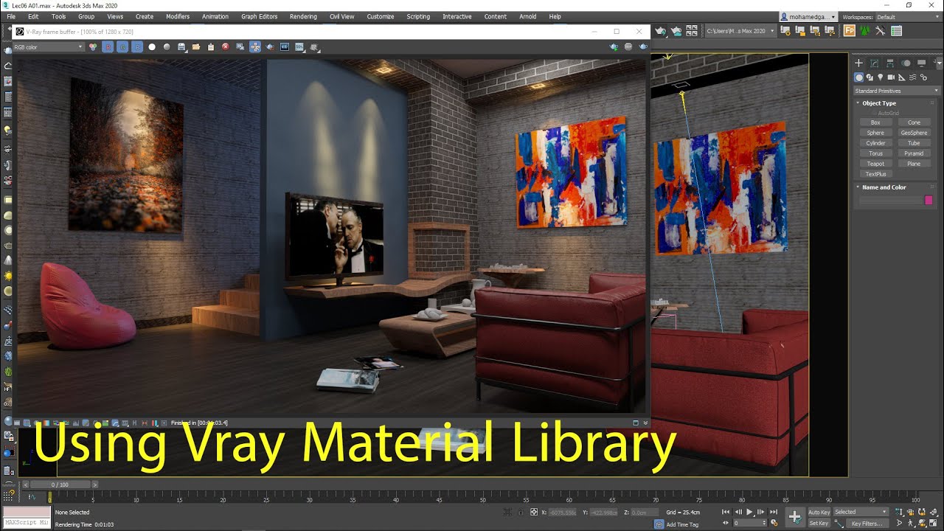Click the TextPlus button
The height and width of the screenshot is (531, 944).
(x=875, y=174)
